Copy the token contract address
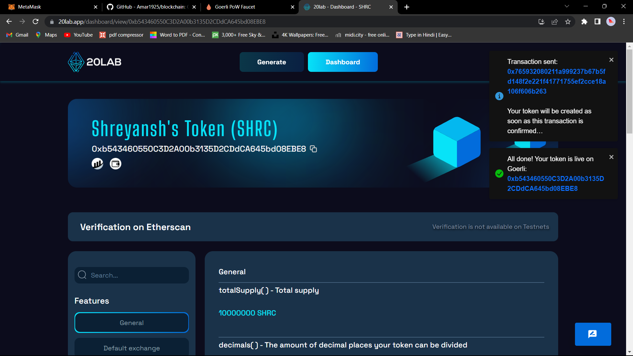 click(313, 149)
